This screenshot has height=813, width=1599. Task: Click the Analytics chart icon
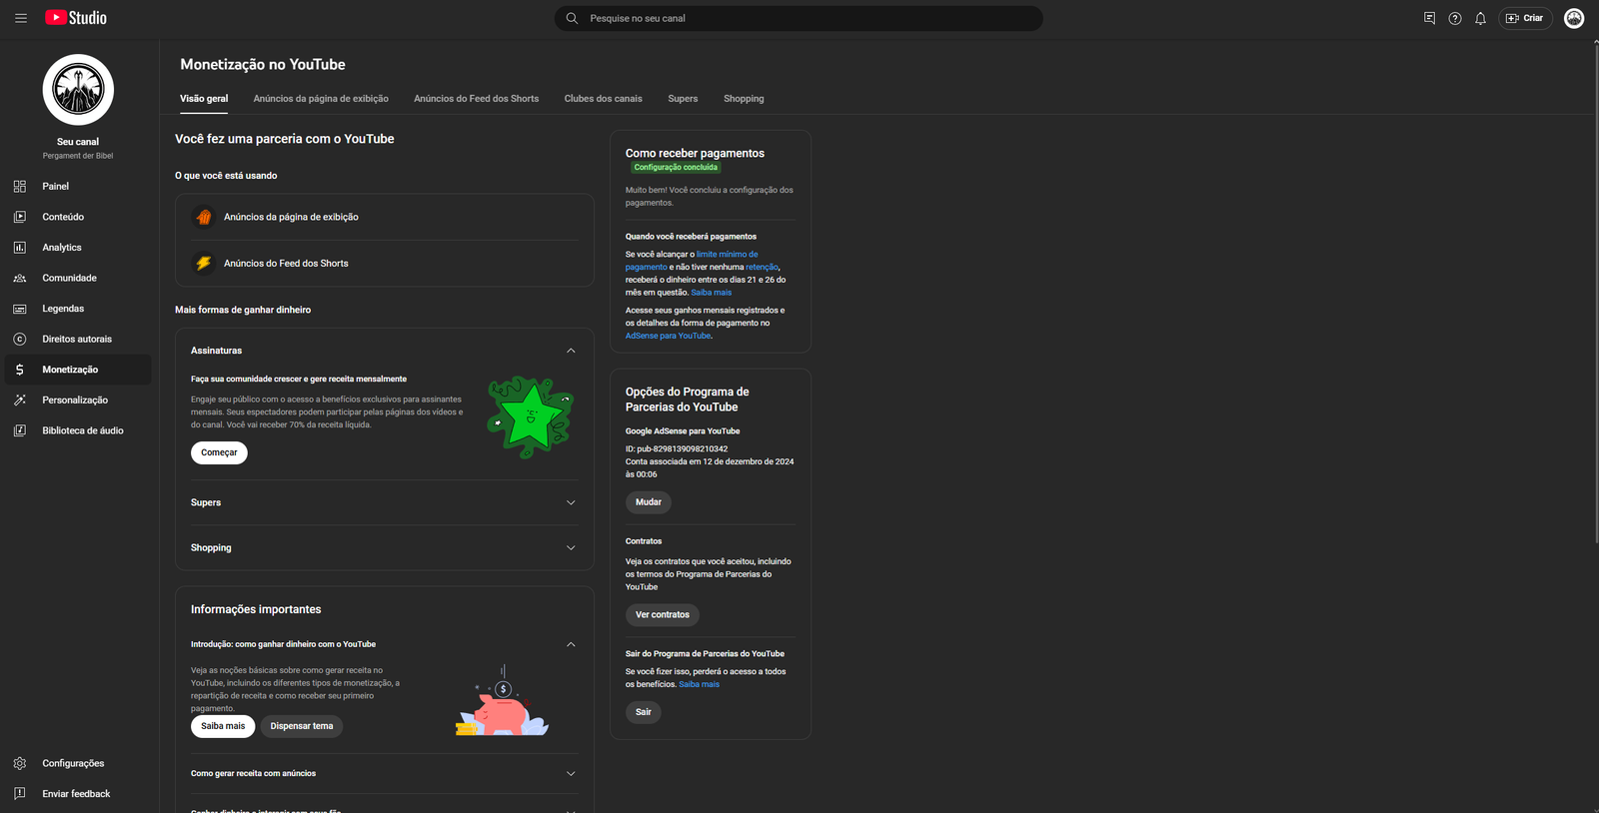pyautogui.click(x=20, y=248)
